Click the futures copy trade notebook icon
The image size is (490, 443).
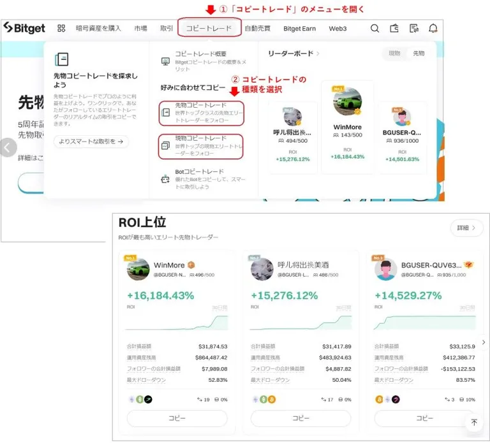[61, 59]
